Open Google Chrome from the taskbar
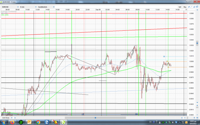The image size is (200, 125). (x=38, y=122)
